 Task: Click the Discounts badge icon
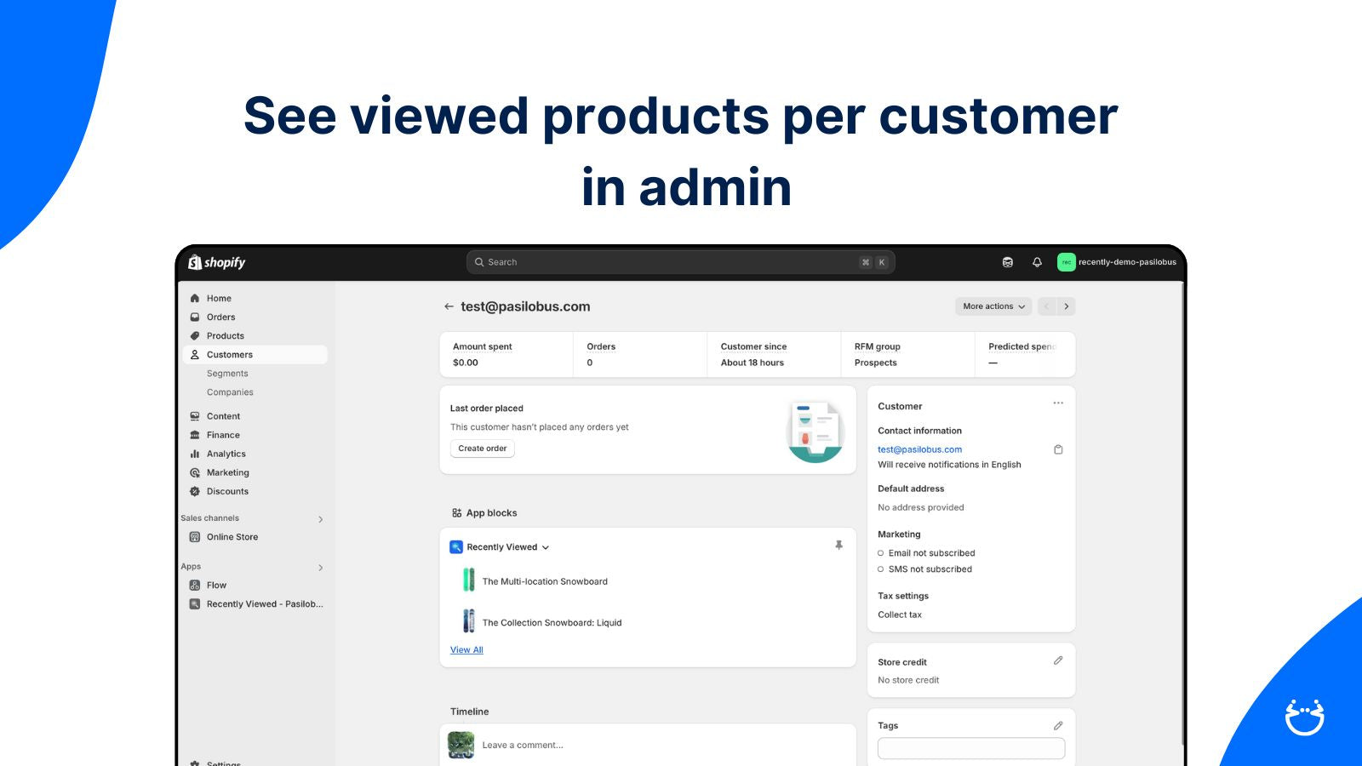(x=195, y=491)
